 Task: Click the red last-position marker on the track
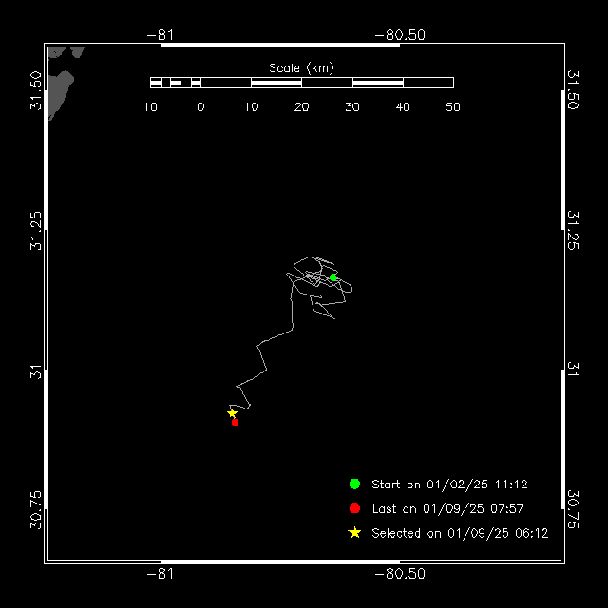coord(236,422)
